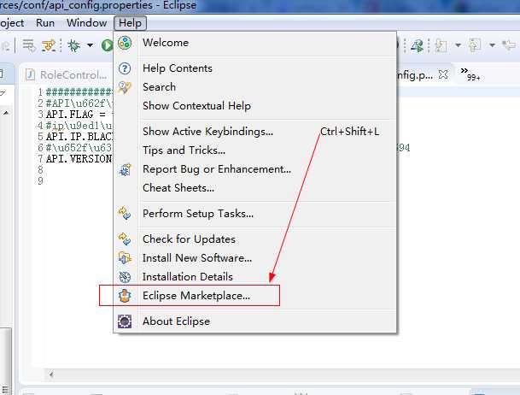Click the previous edit location toolbar icon
The height and width of the screenshot is (395, 520).
(x=441, y=45)
